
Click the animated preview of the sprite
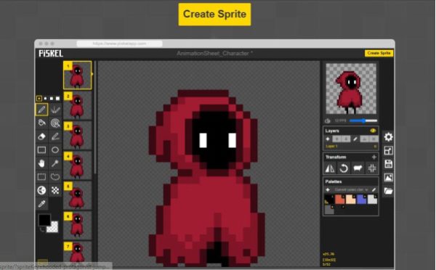(x=351, y=89)
